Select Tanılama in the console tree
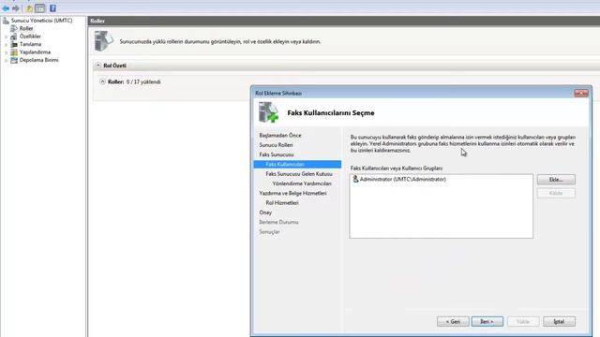The width and height of the screenshot is (600, 337). [x=30, y=44]
